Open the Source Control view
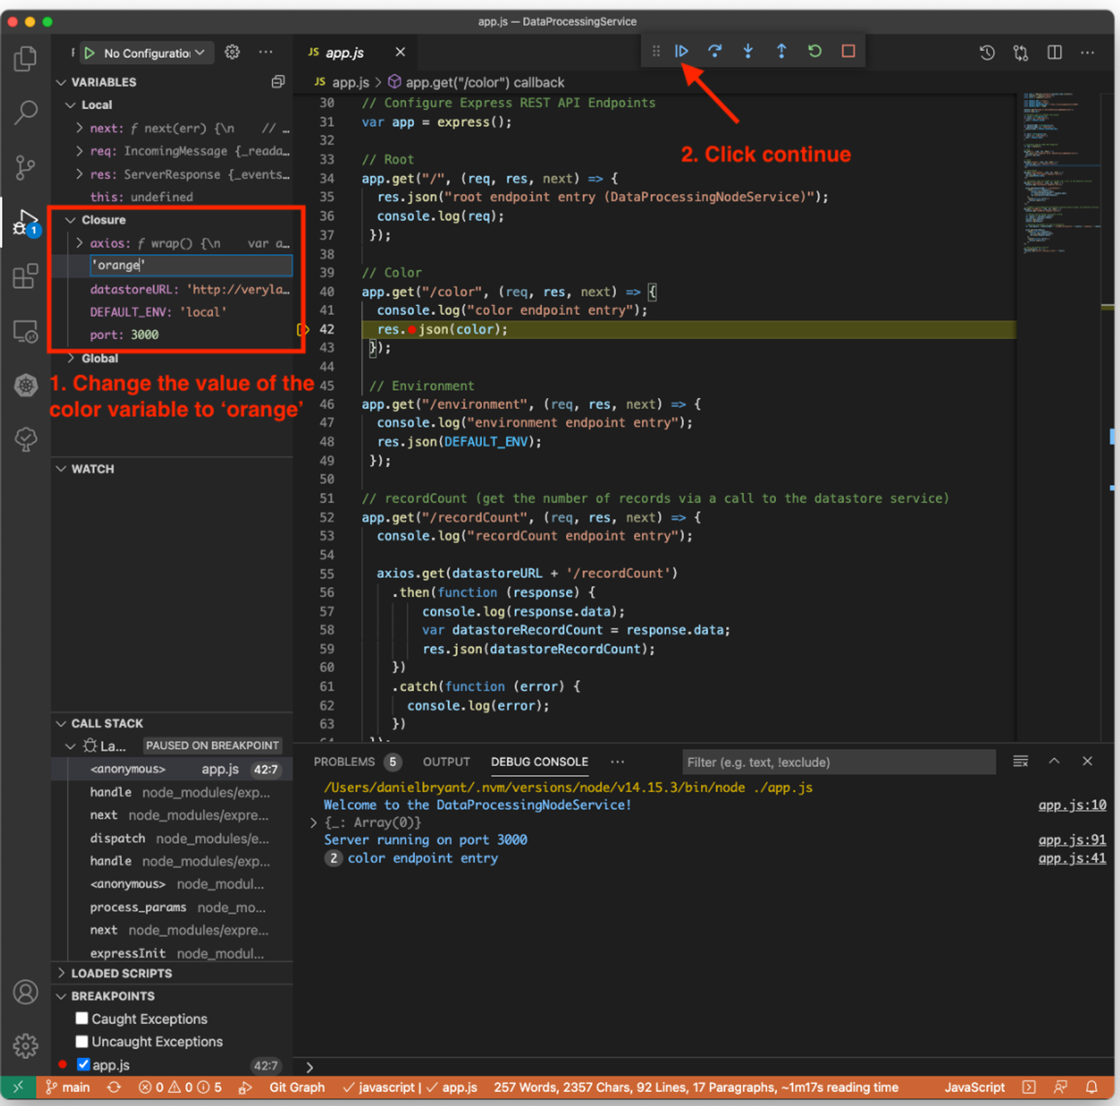This screenshot has width=1120, height=1106. coord(25,167)
